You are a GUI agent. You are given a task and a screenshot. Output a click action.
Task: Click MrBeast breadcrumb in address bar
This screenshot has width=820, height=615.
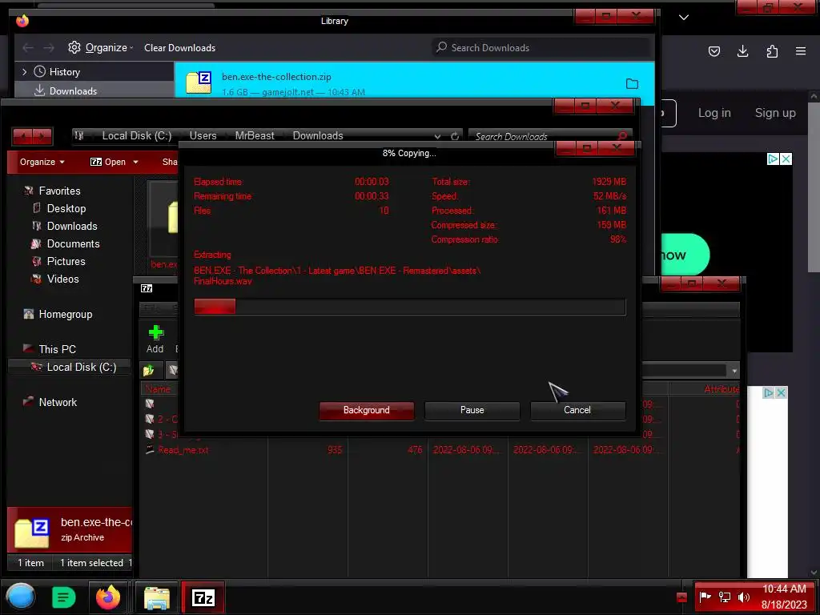[x=255, y=136]
